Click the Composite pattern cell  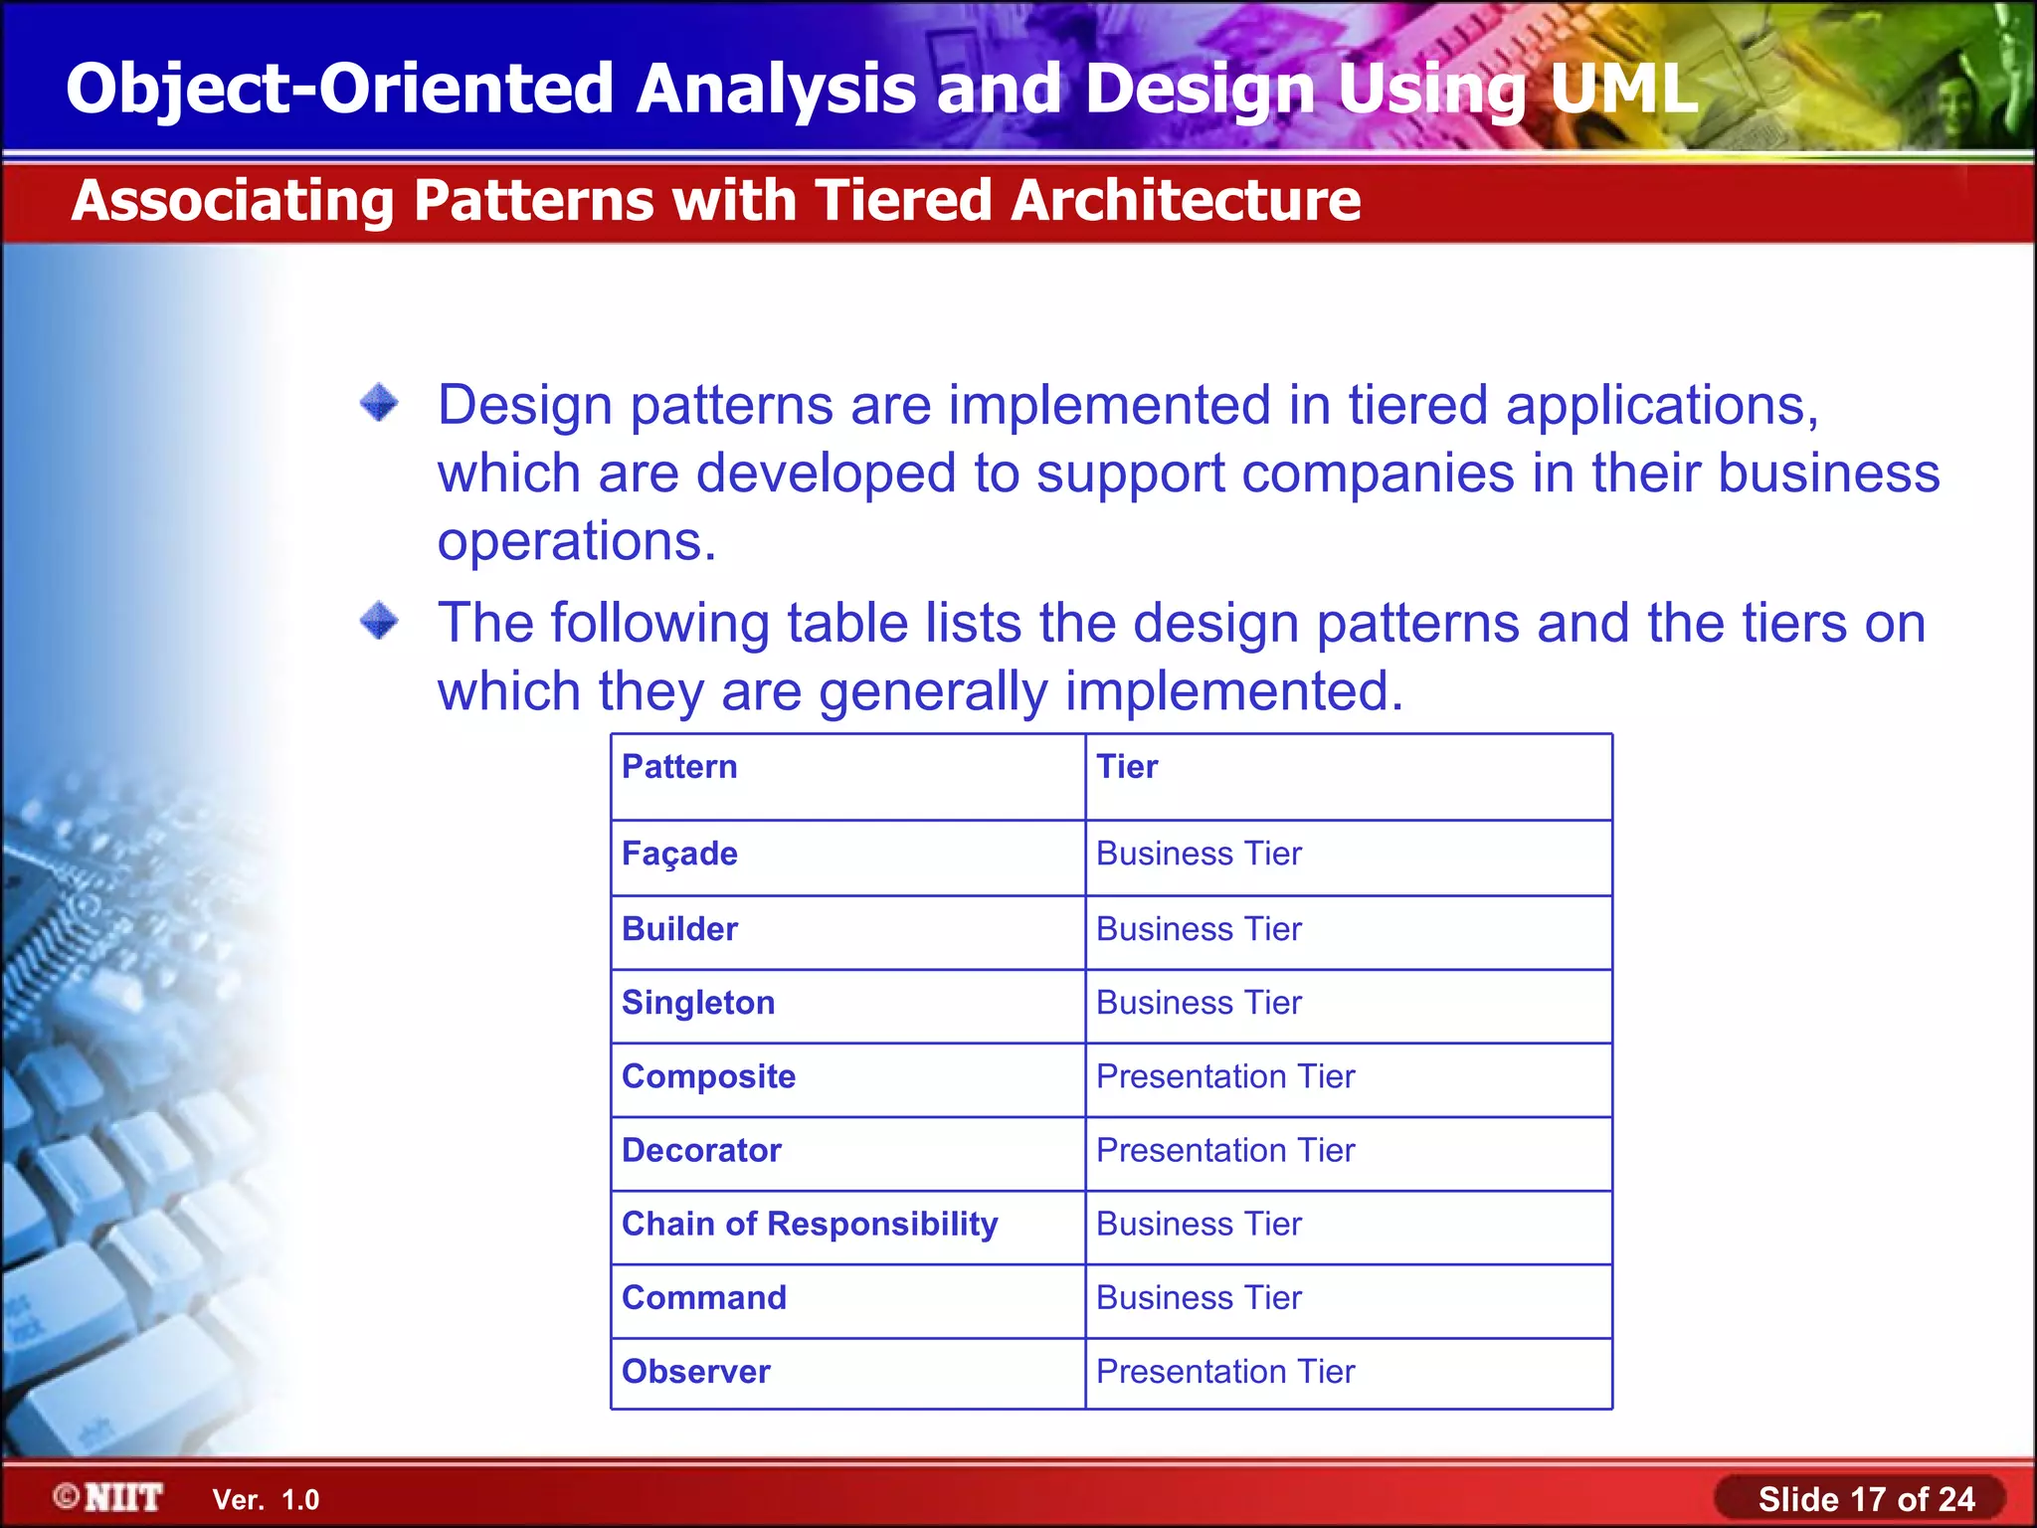pyautogui.click(x=708, y=1076)
